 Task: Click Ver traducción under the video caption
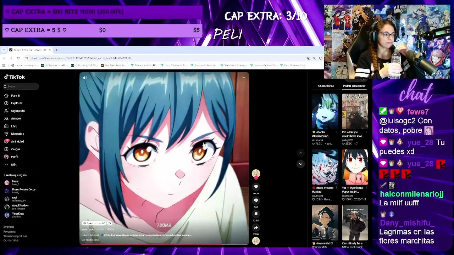click(x=90, y=240)
